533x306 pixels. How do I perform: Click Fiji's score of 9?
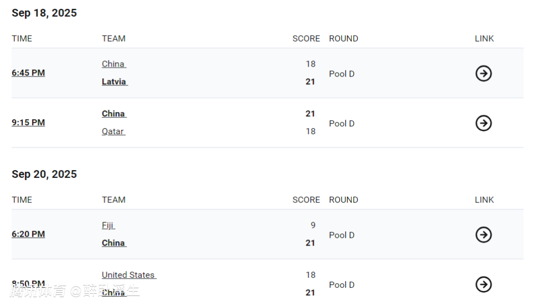coord(313,225)
